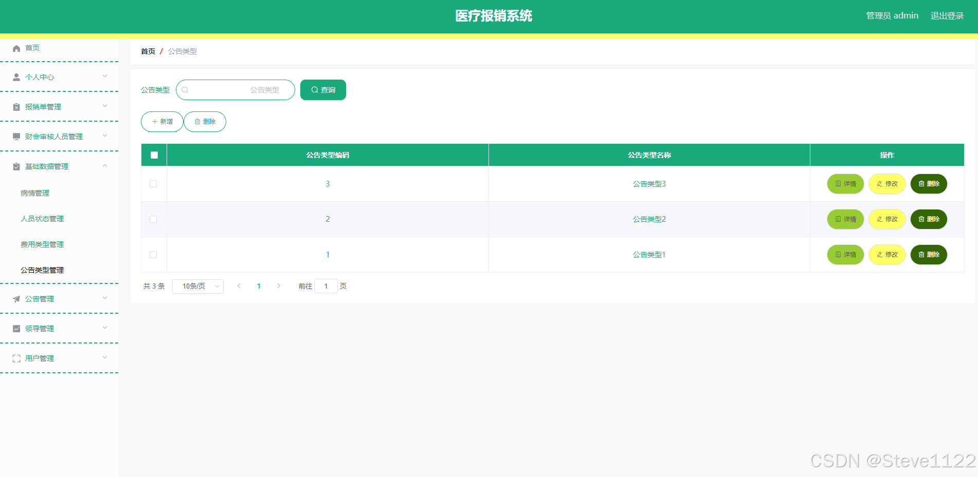Click 修改 for 公告类型3
This screenshot has width=978, height=477.
887,184
